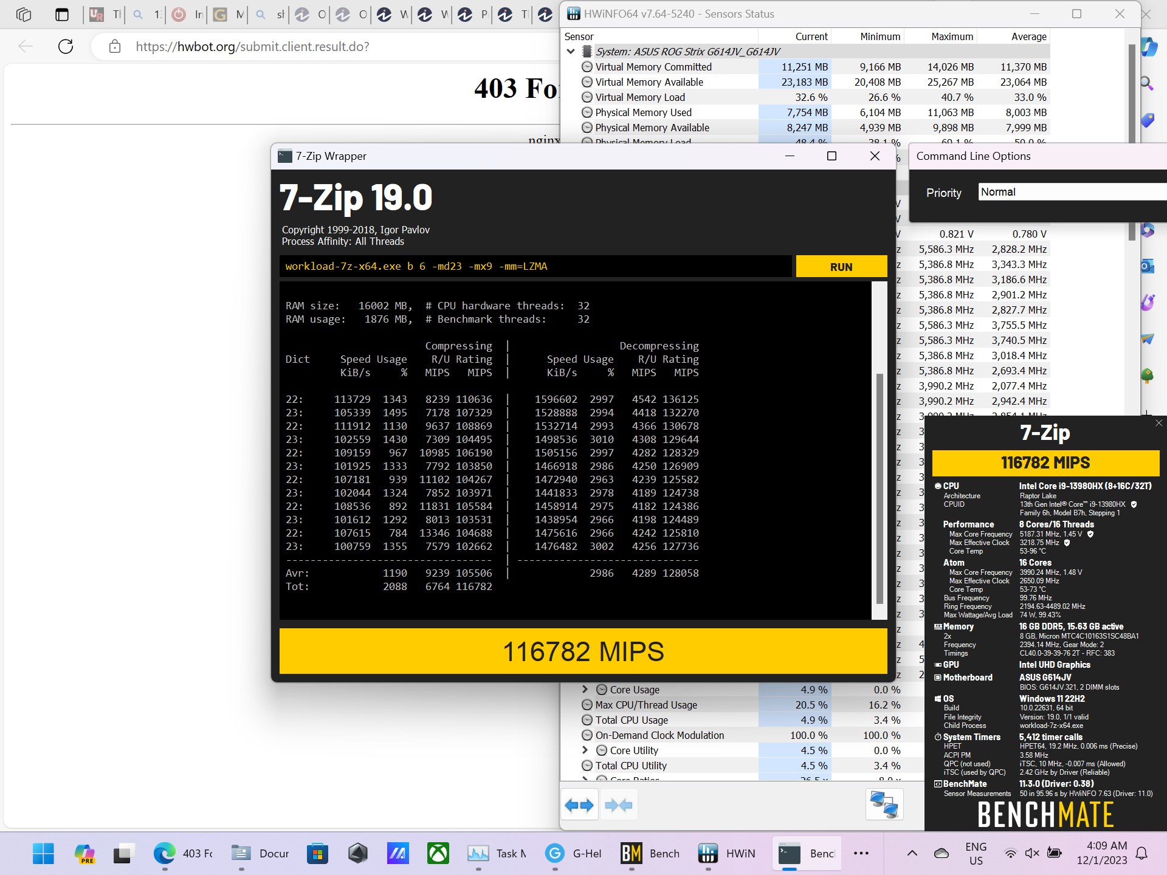Switch to the red power icon tab
Image resolution: width=1167 pixels, height=875 pixels.
click(x=187, y=15)
